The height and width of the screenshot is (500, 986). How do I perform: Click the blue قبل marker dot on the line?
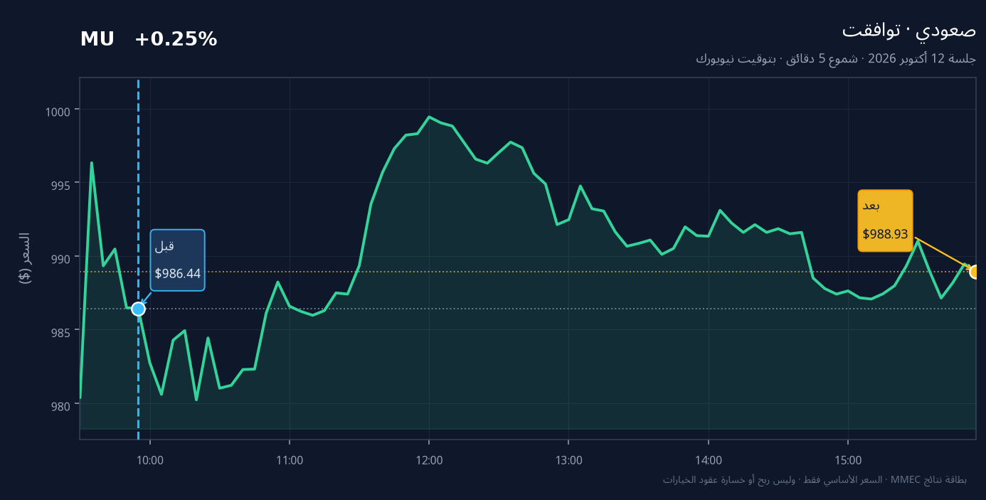(x=138, y=309)
